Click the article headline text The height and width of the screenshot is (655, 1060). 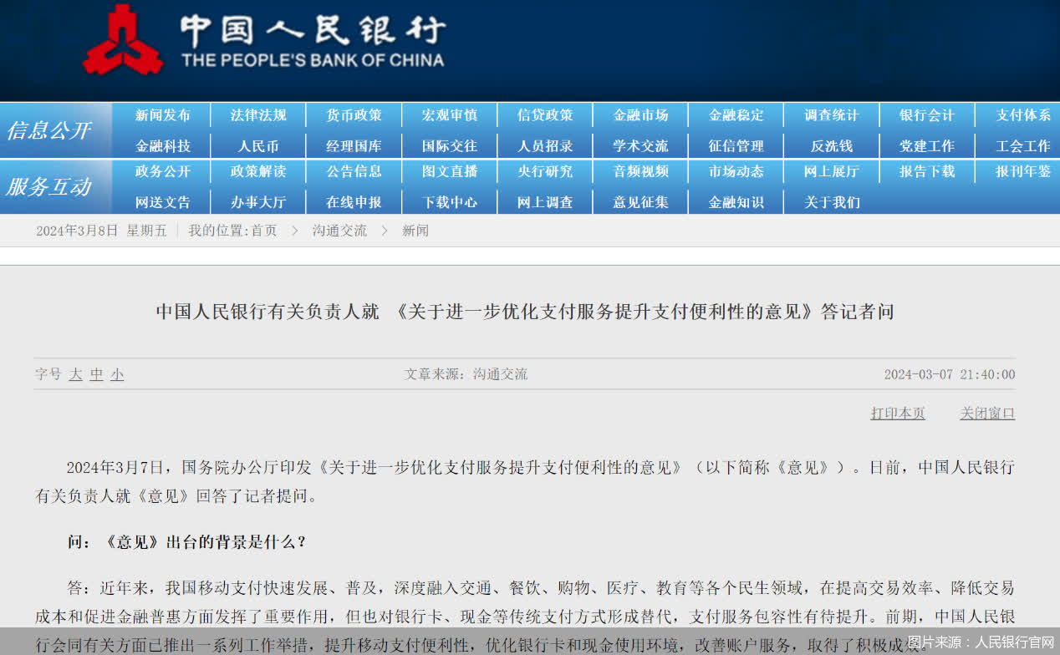point(525,312)
